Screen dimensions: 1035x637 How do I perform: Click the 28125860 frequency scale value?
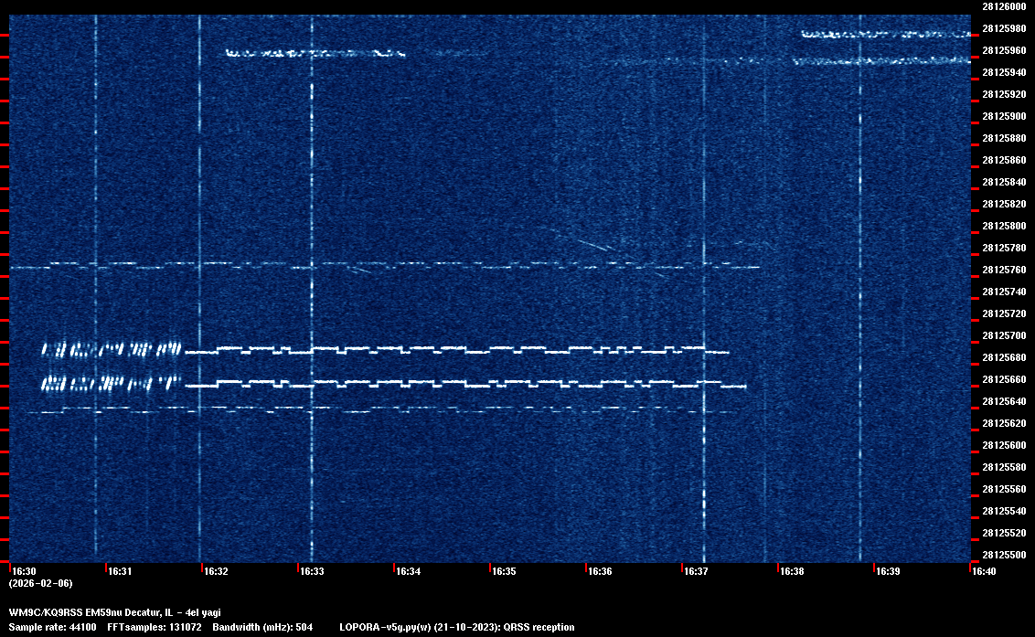pyautogui.click(x=1003, y=160)
